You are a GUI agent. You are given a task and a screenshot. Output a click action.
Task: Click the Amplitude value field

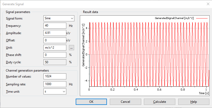click(55, 33)
